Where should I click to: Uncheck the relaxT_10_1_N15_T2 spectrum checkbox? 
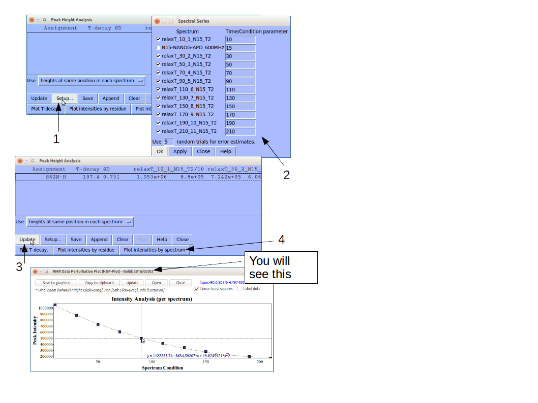(158, 39)
